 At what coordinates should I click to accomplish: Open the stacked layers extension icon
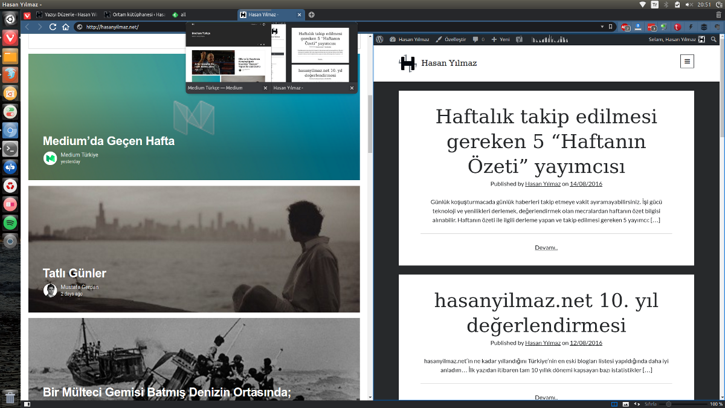(x=704, y=27)
